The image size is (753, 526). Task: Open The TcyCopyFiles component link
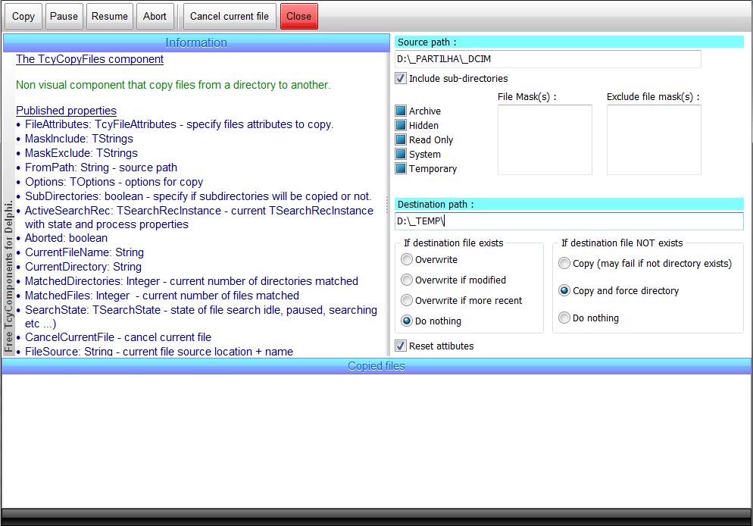(89, 59)
